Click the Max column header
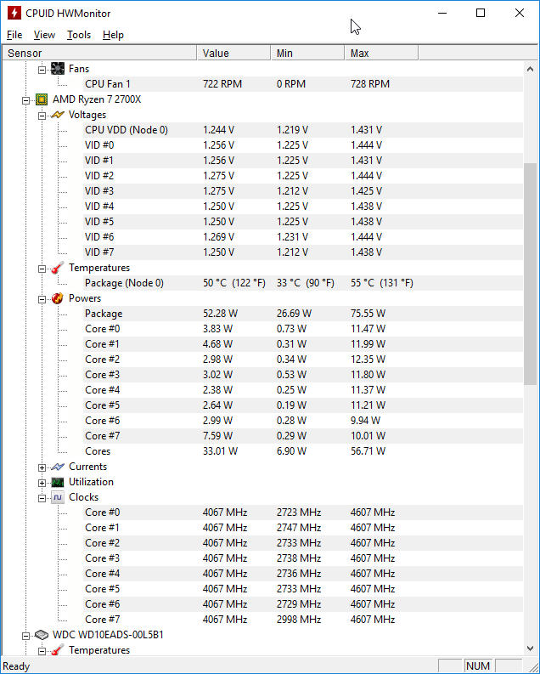The height and width of the screenshot is (674, 540). [x=381, y=53]
